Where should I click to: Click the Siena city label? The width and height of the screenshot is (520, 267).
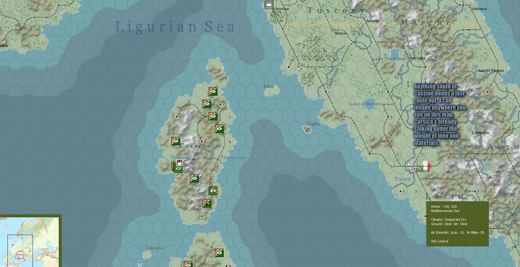tap(340, 33)
